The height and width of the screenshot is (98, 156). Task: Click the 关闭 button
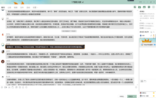click(x=122, y=96)
